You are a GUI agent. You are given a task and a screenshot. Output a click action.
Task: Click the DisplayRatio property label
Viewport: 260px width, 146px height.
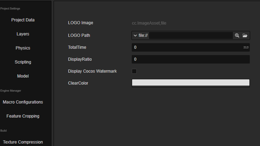click(80, 59)
